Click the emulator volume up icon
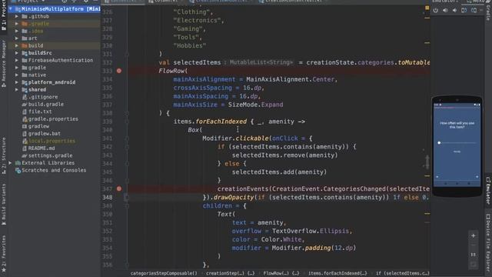 pyautogui.click(x=445, y=10)
